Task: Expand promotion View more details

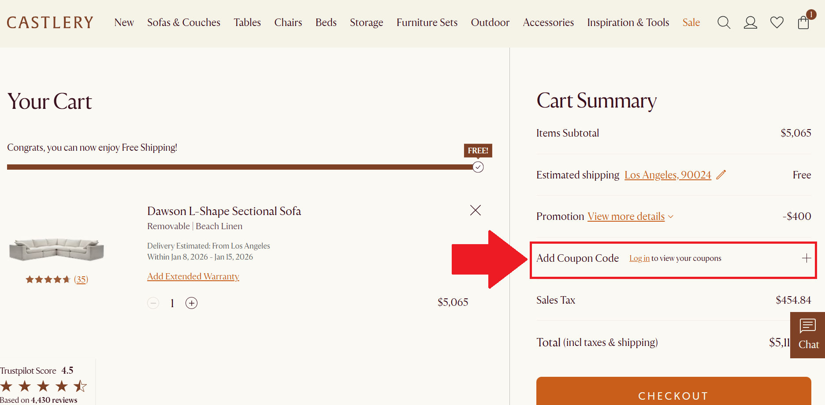Action: coord(626,216)
